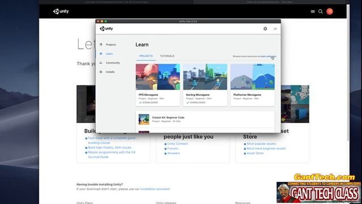Viewport: 362px width, 204px height.
Task: Click the Platformer Microgame title
Action: point(247,95)
